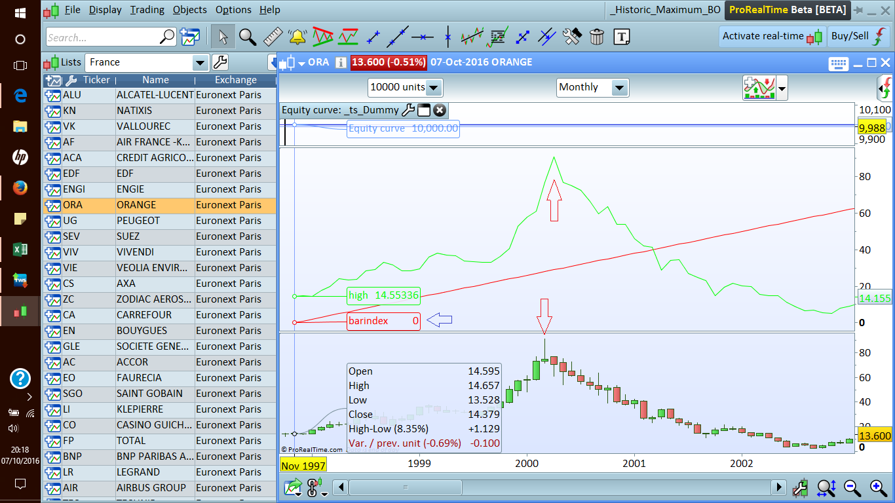The image size is (895, 503).
Task: Sort list by the Name column header
Action: coord(155,80)
